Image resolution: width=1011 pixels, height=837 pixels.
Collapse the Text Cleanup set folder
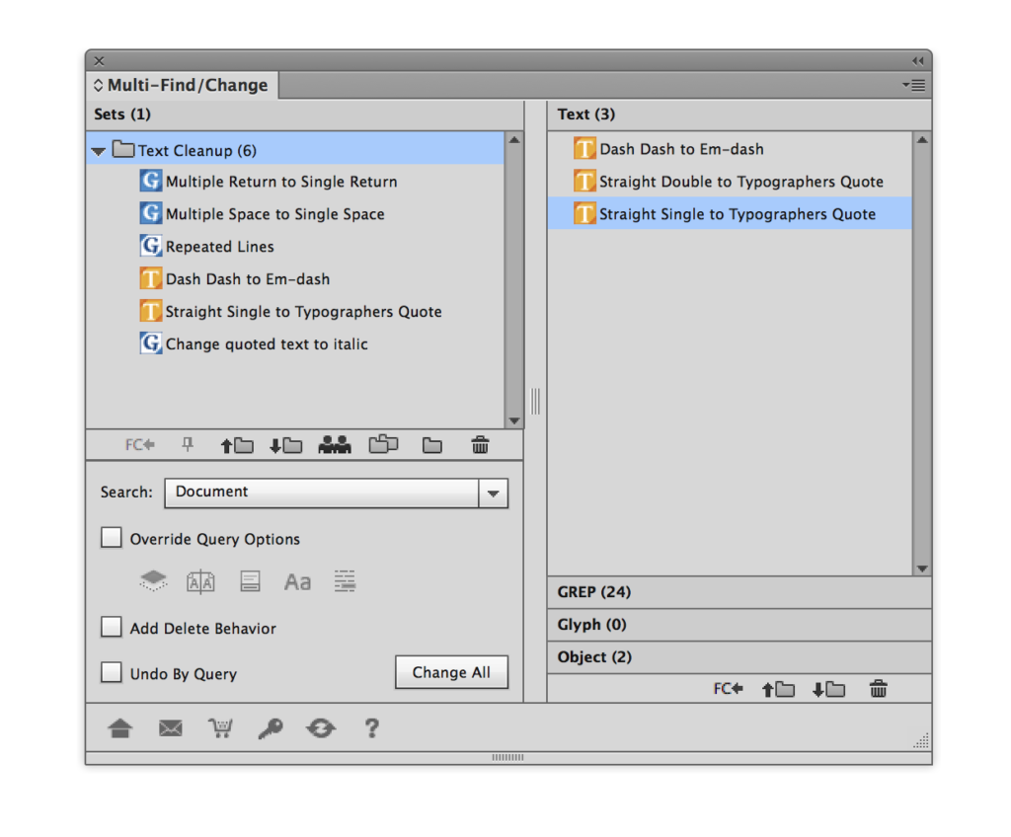pos(98,151)
